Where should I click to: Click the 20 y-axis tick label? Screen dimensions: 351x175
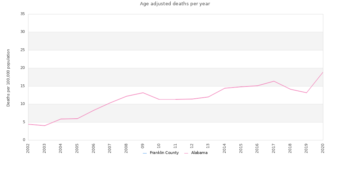pyautogui.click(x=22, y=68)
